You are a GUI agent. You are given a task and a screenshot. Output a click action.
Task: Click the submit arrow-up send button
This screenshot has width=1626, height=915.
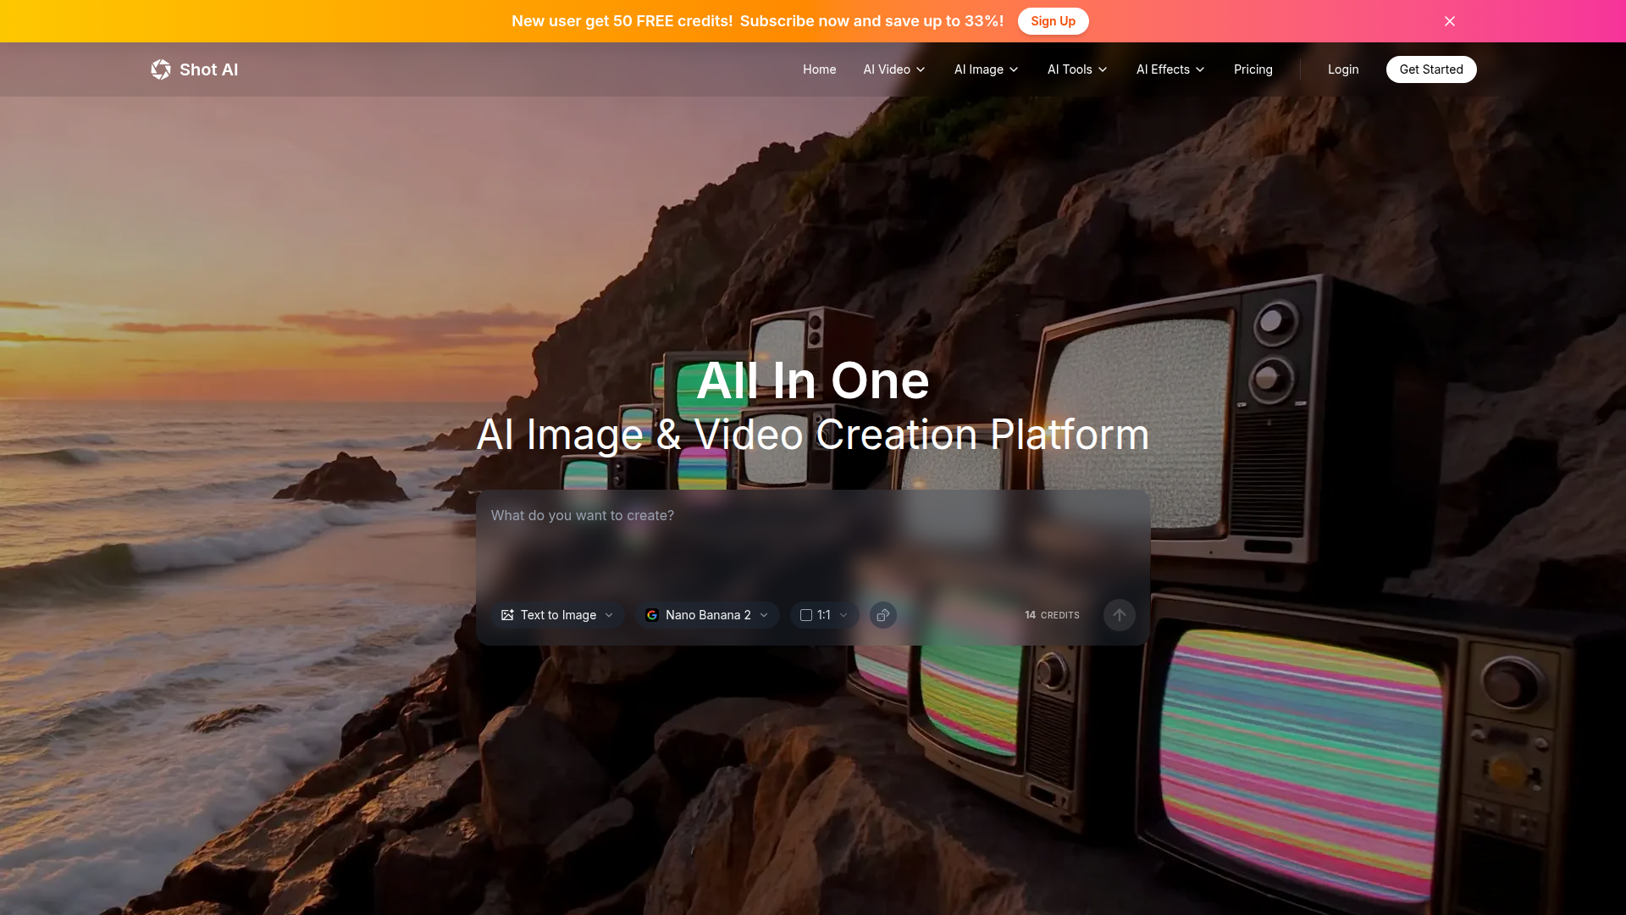[x=1119, y=615]
